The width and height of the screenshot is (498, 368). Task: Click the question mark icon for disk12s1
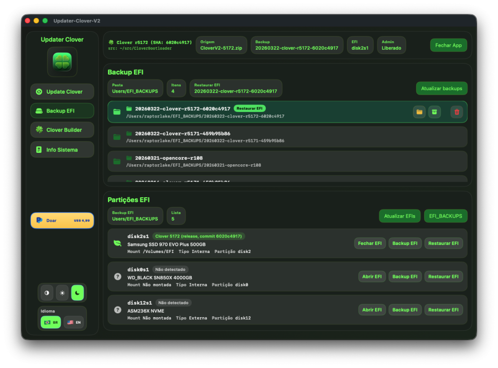[x=118, y=310]
